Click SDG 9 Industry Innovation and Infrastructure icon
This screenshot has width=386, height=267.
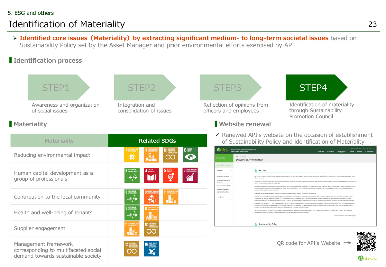pos(152,197)
